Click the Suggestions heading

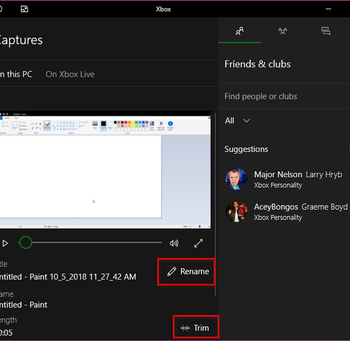click(246, 149)
